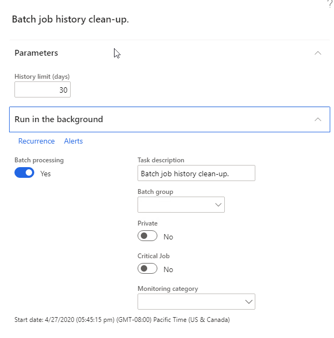Click the Yes label beside Batch processing
Image resolution: width=334 pixels, height=338 pixels.
(45, 174)
